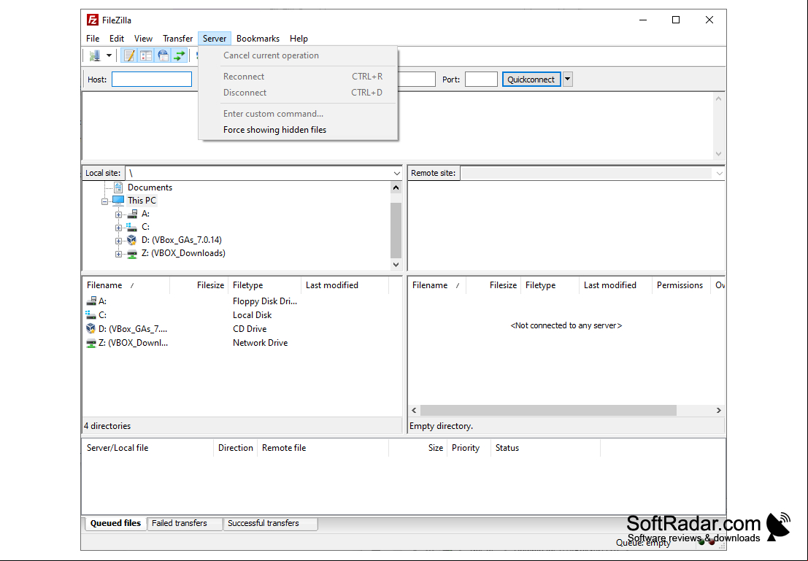Sort local list by Filesize header
This screenshot has width=808, height=561.
(199, 285)
